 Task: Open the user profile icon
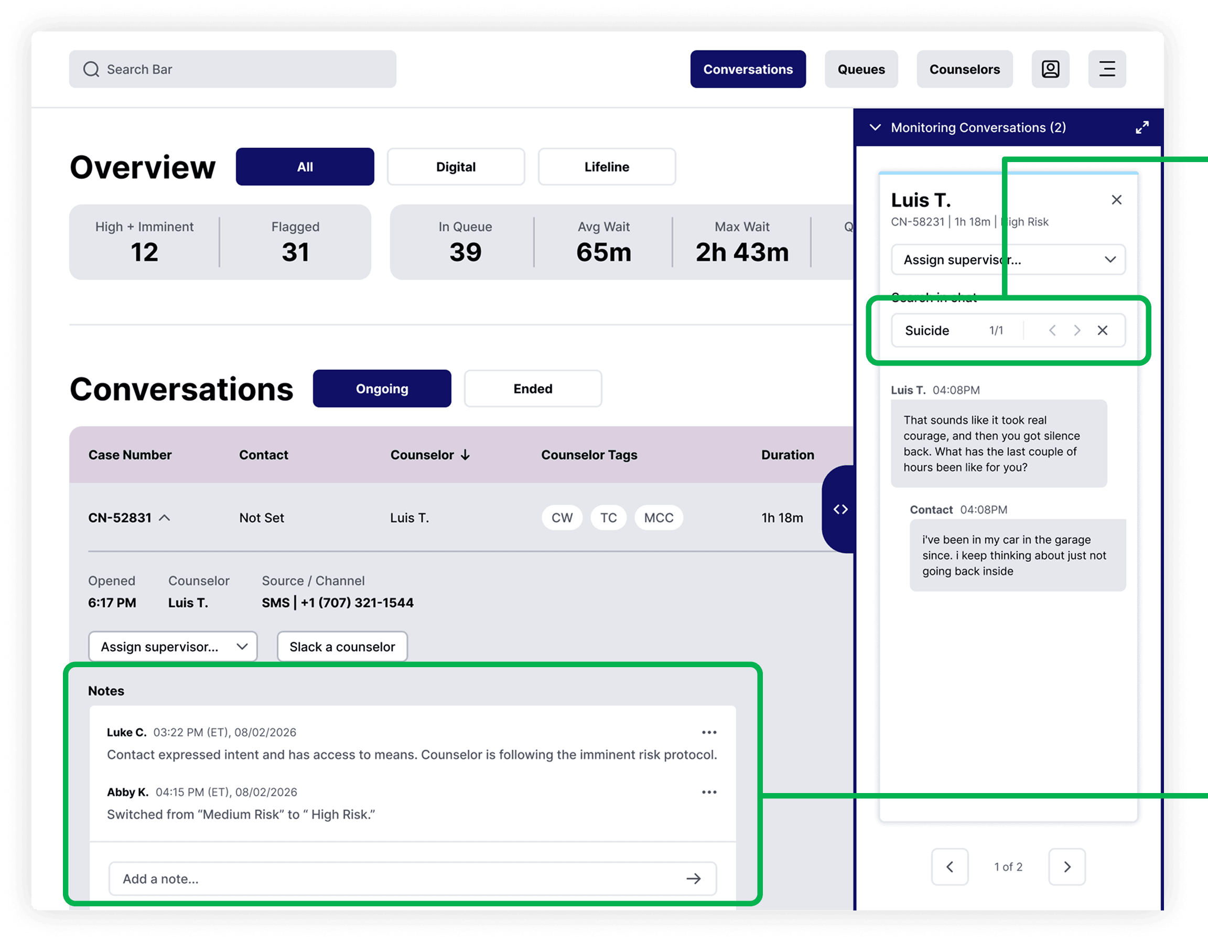(x=1050, y=69)
